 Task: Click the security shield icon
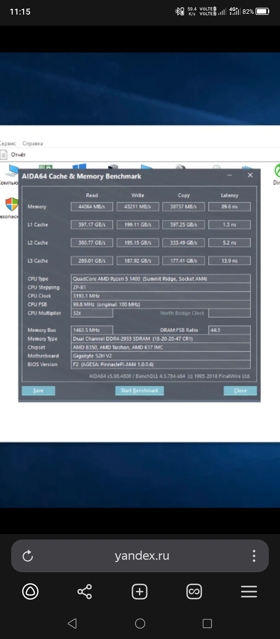[12, 204]
